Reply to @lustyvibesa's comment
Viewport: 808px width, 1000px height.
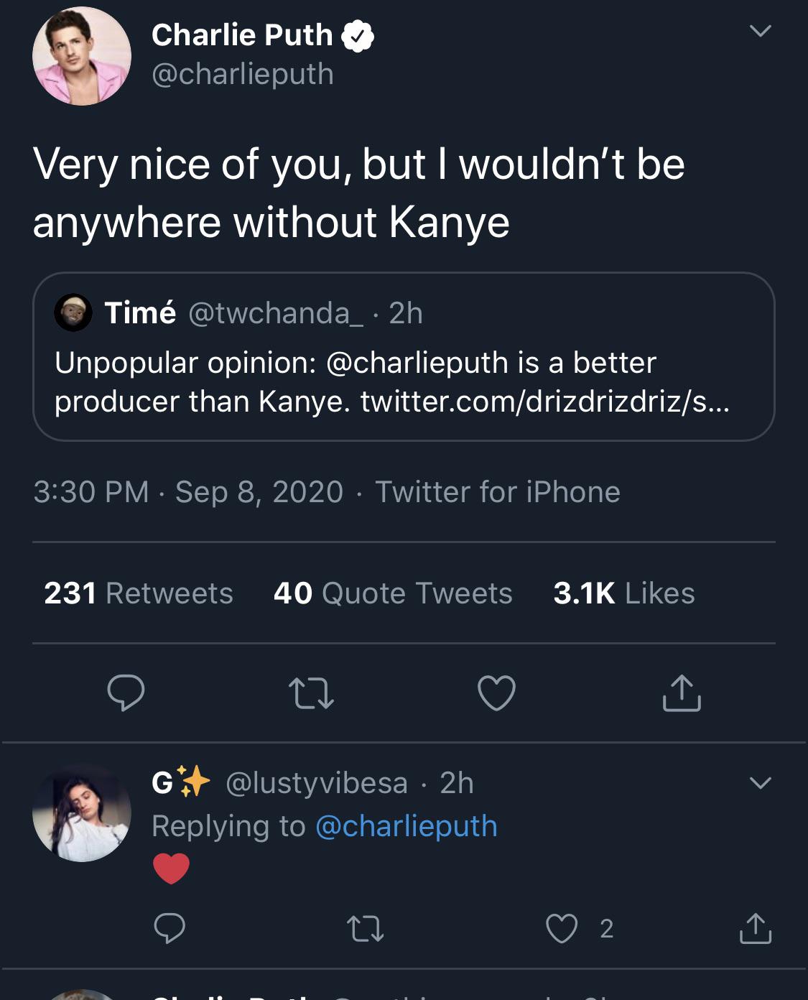[x=171, y=930]
